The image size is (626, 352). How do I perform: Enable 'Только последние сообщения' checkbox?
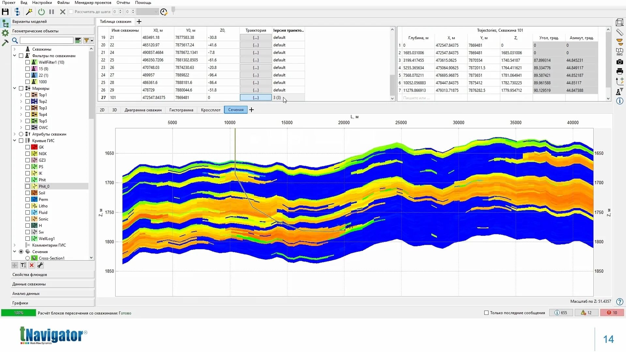click(x=486, y=313)
